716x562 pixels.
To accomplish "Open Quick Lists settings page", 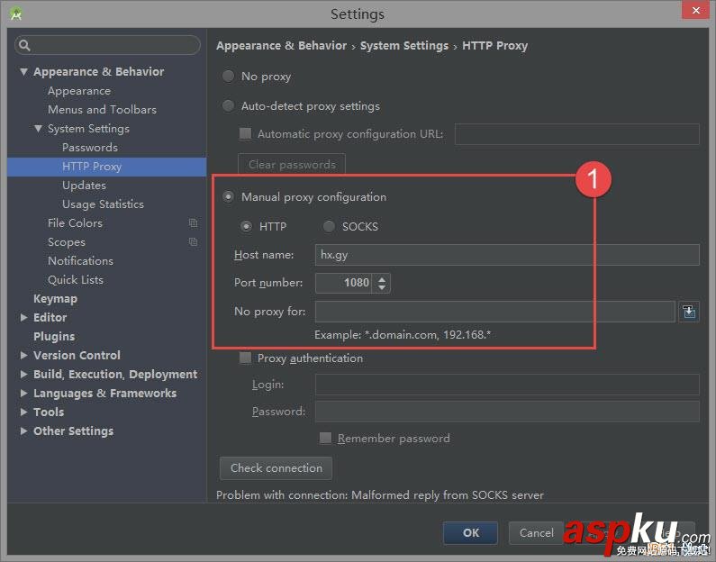I will pos(76,280).
